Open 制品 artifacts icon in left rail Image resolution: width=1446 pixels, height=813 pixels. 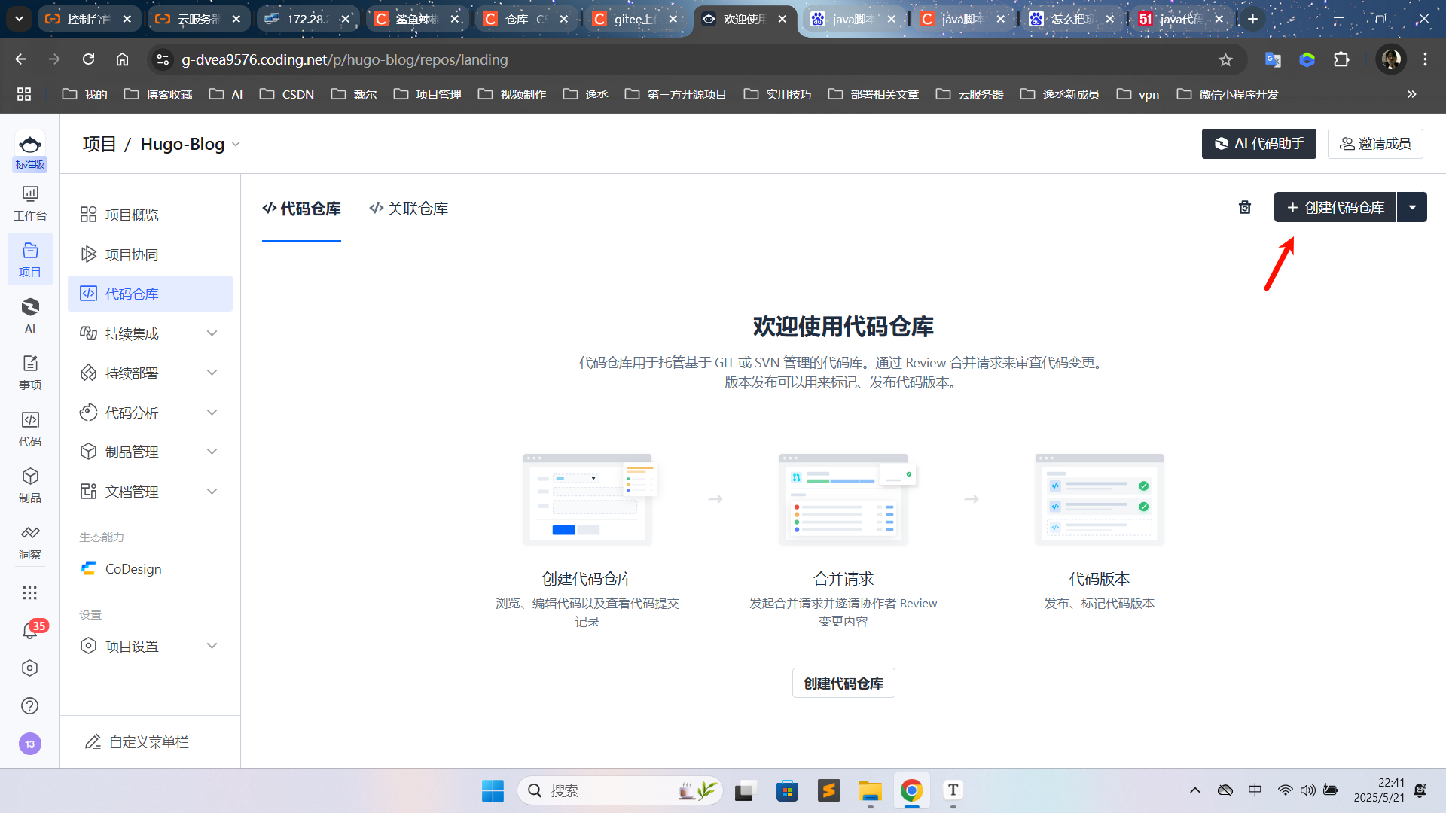tap(30, 485)
